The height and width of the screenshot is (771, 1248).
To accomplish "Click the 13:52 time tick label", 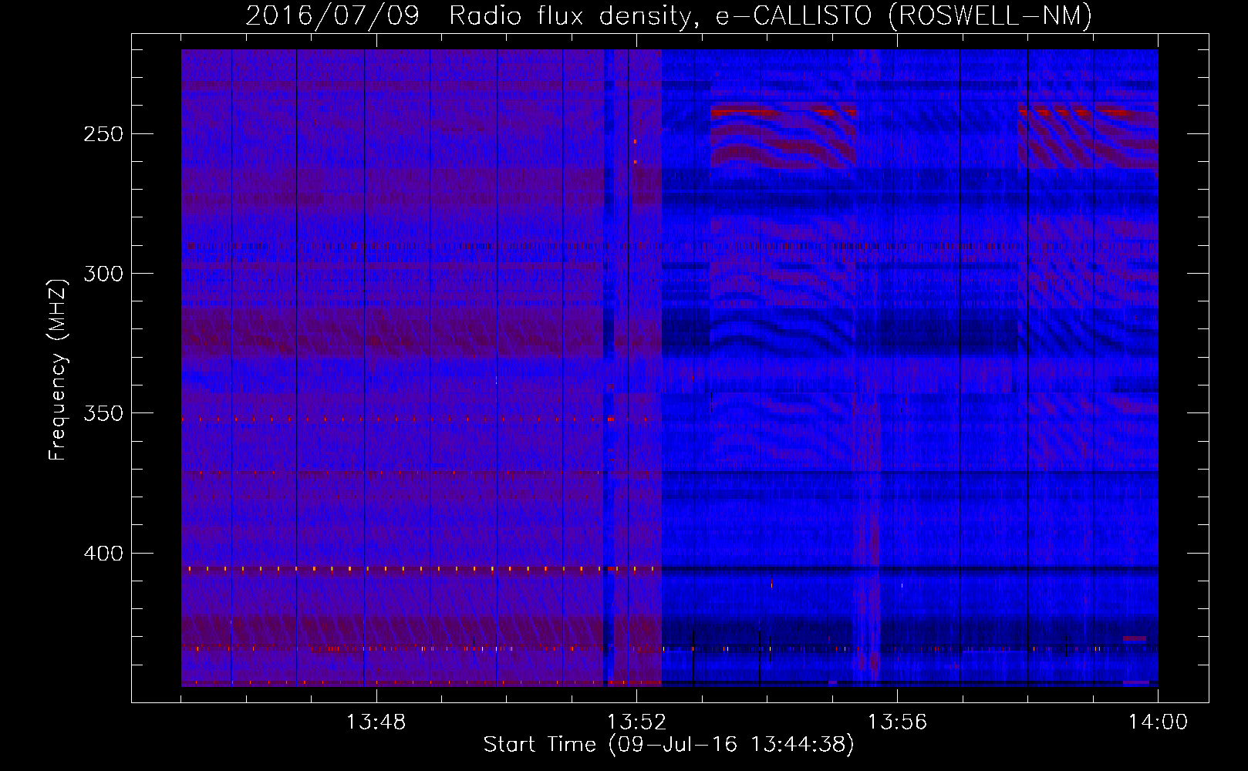I will (x=636, y=722).
